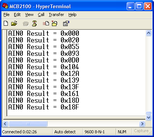
Task: Click the terminal line with 0x020
Action: pos(44,40)
